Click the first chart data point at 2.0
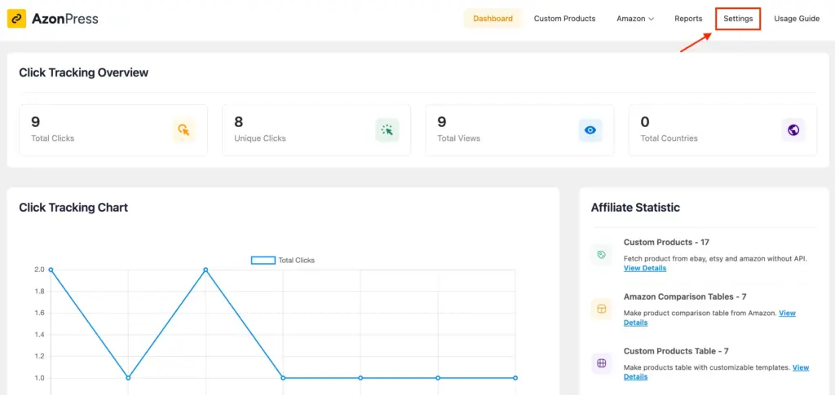Image resolution: width=835 pixels, height=395 pixels. pyautogui.click(x=51, y=270)
